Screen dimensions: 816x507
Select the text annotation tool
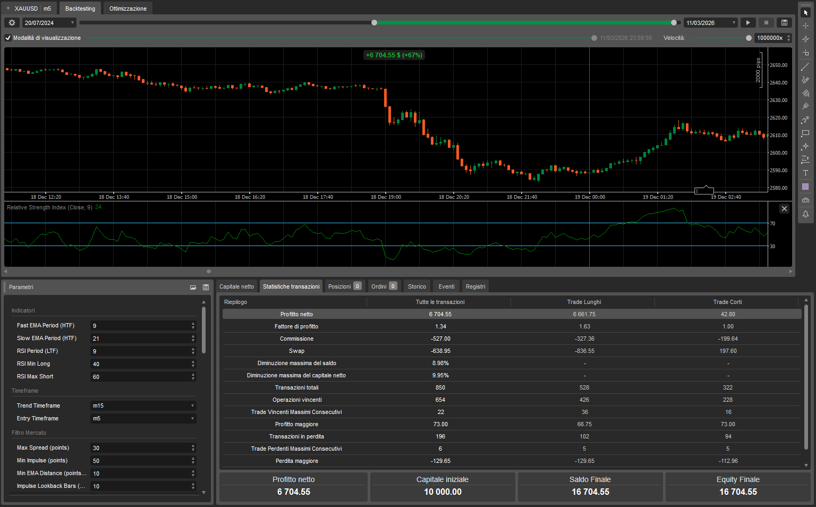point(805,173)
